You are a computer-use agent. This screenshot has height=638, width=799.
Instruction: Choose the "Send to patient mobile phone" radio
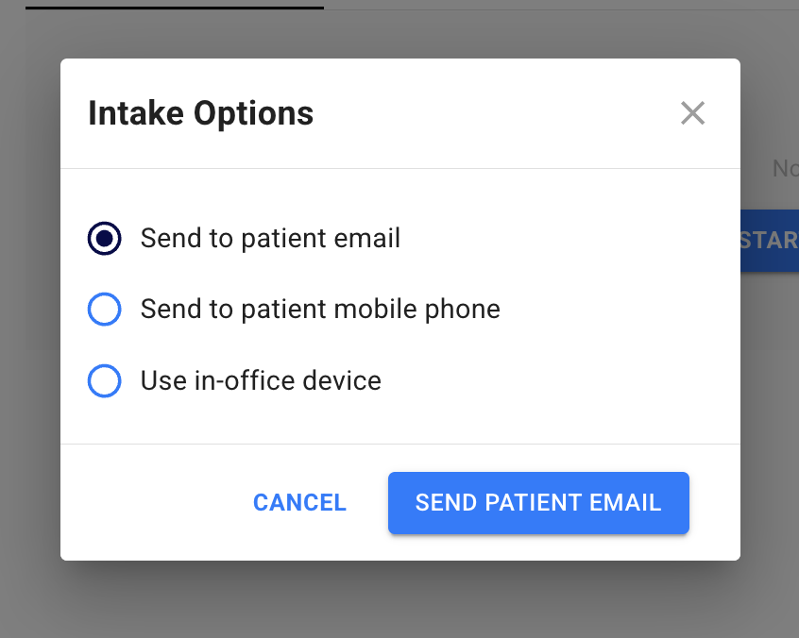(x=104, y=310)
